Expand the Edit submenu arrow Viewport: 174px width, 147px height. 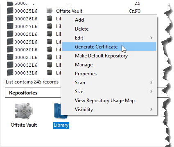(151, 38)
